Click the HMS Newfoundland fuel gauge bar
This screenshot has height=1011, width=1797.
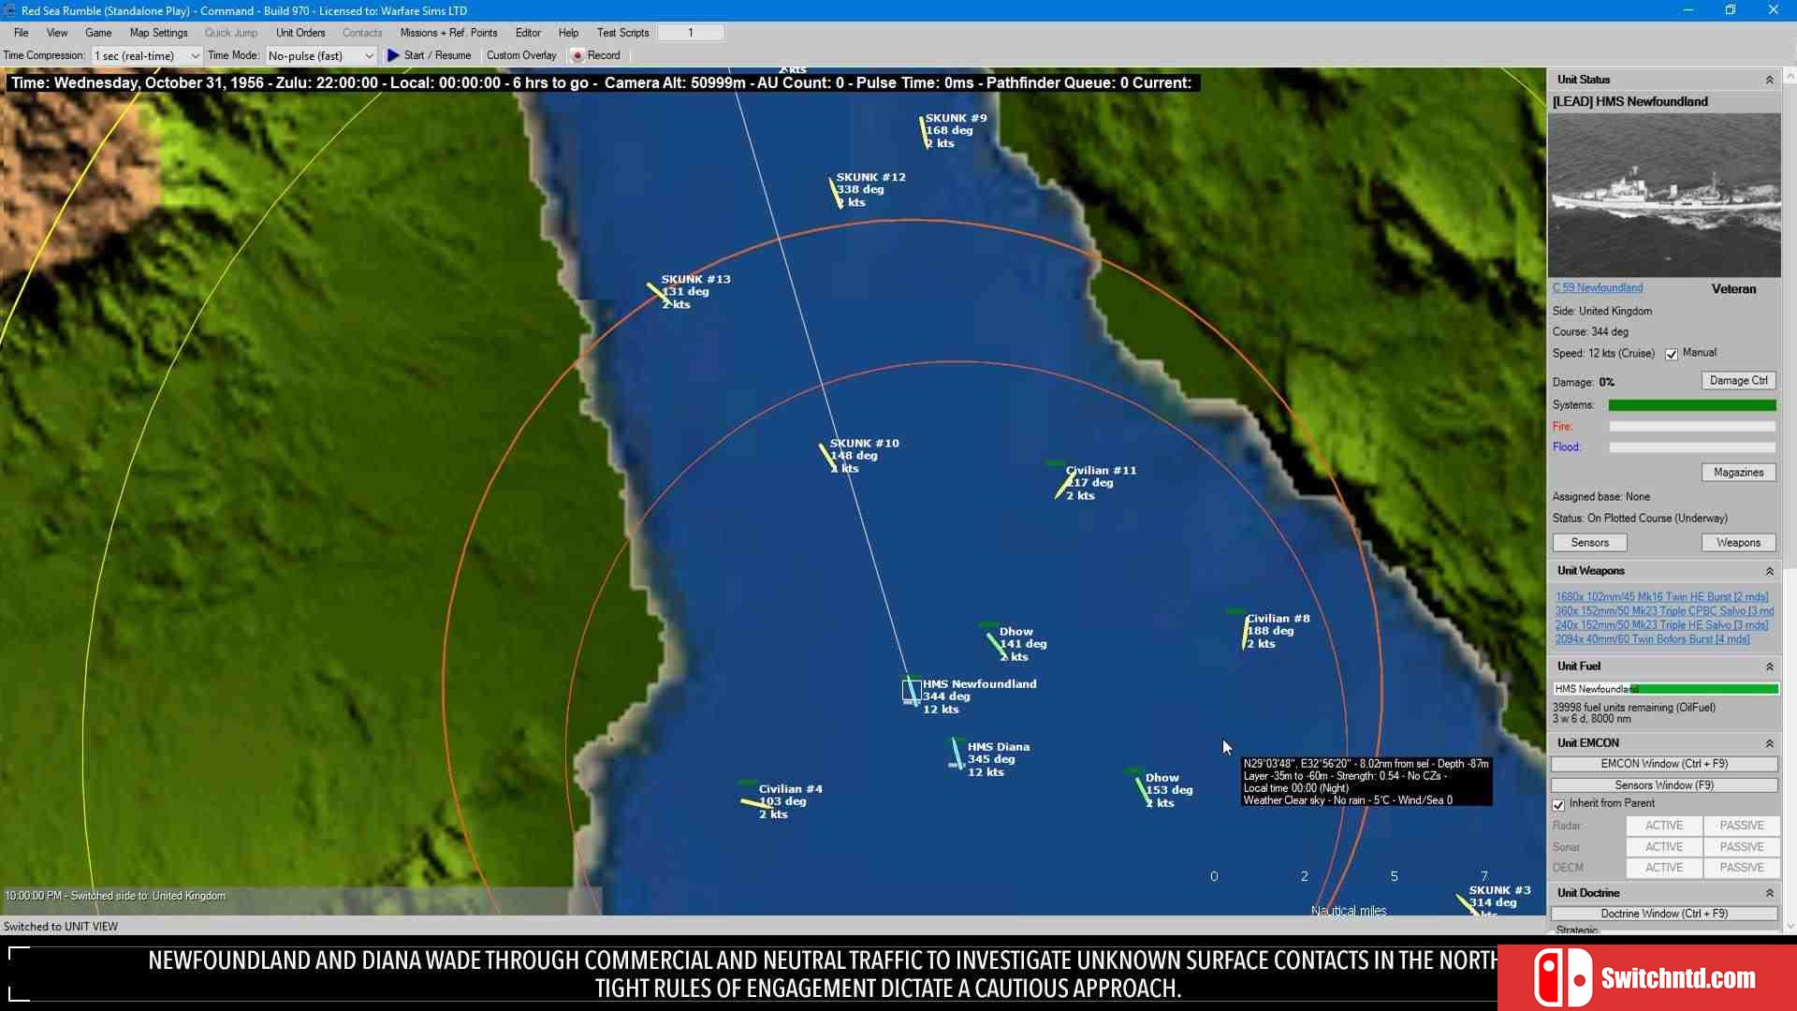(1665, 690)
